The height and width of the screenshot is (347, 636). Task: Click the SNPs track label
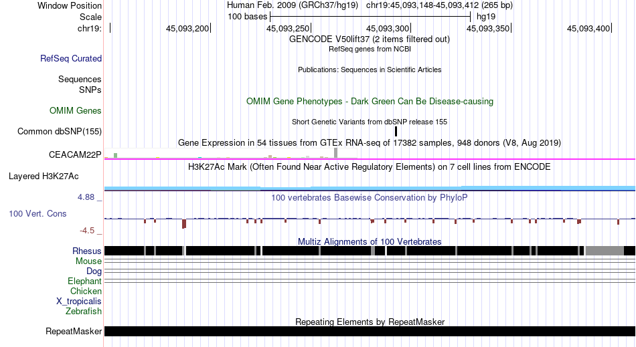[x=90, y=90]
